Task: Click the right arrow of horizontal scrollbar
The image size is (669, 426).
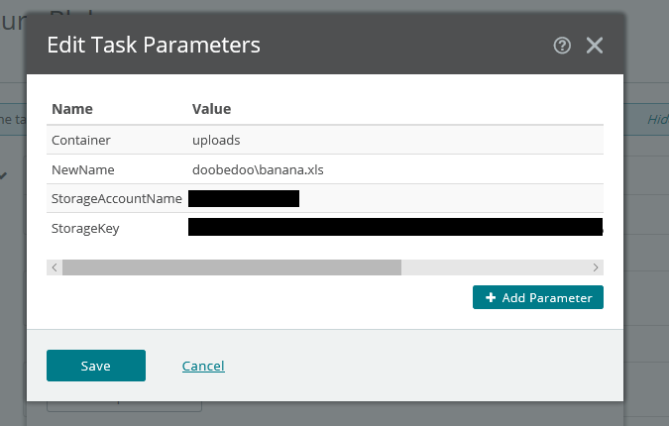Action: [596, 267]
